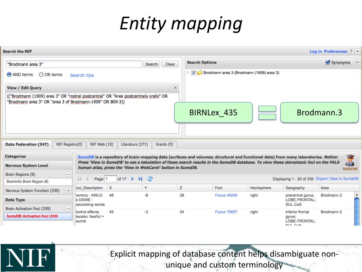
Task: Click the page number field
Action: pos(111,179)
